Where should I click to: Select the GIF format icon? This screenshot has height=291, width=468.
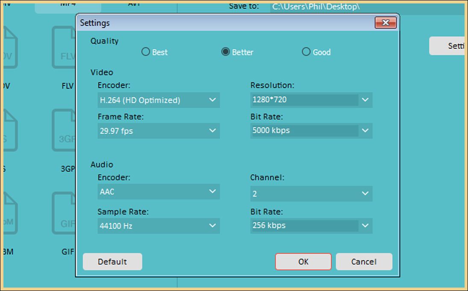(x=64, y=213)
